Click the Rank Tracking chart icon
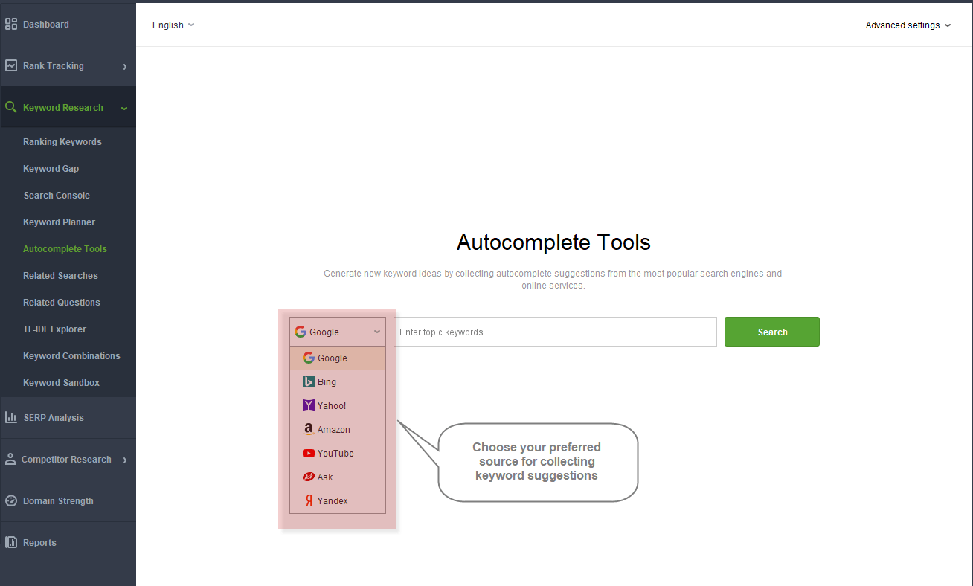The width and height of the screenshot is (973, 586). 11,65
